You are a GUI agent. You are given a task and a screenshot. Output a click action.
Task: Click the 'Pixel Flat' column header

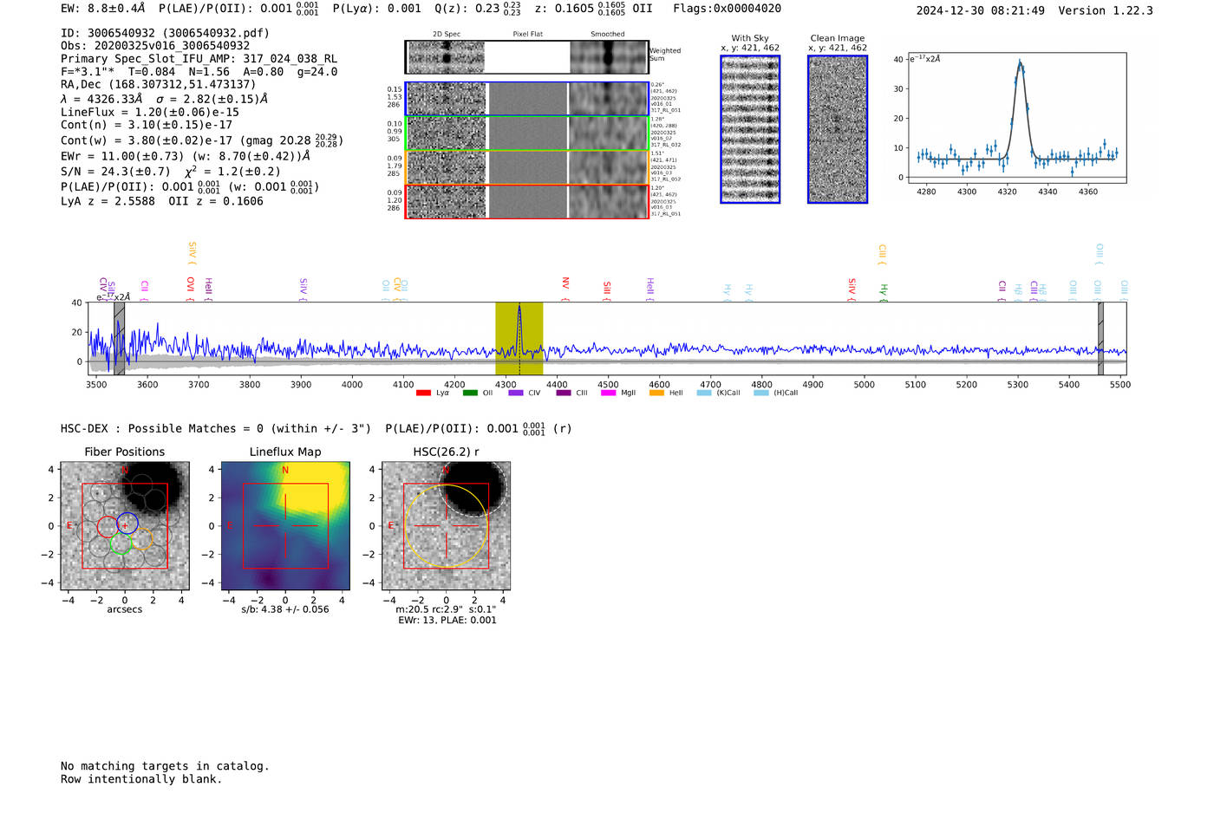[x=527, y=35]
